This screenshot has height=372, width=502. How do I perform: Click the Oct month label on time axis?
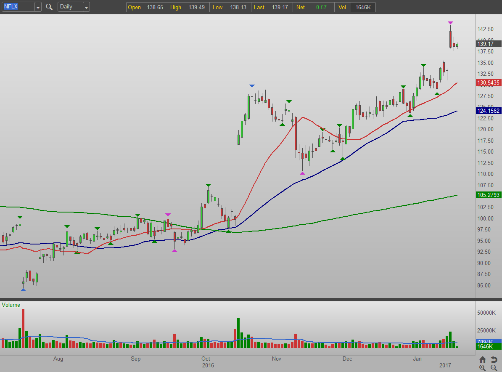tap(206, 359)
